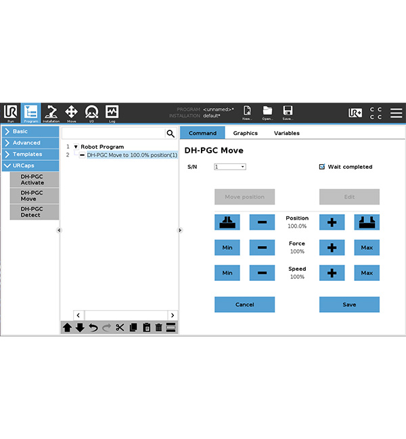Viewport: 406px width, 439px height.
Task: Open the Log screen
Action: [112, 113]
